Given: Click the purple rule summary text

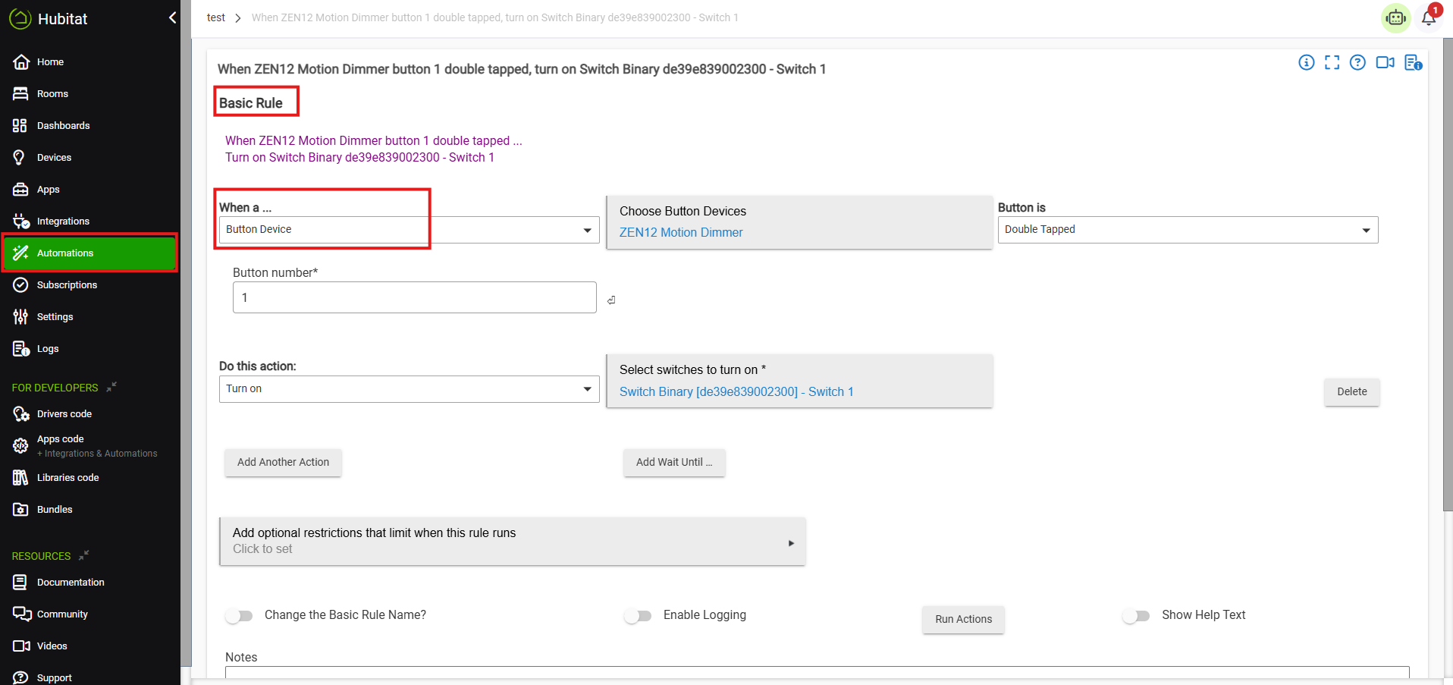Looking at the screenshot, I should pyautogui.click(x=373, y=149).
